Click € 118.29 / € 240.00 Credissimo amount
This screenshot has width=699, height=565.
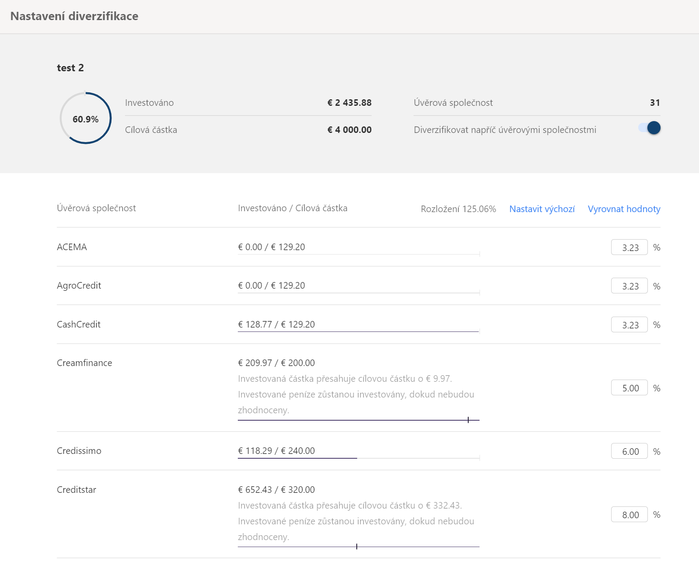(276, 451)
